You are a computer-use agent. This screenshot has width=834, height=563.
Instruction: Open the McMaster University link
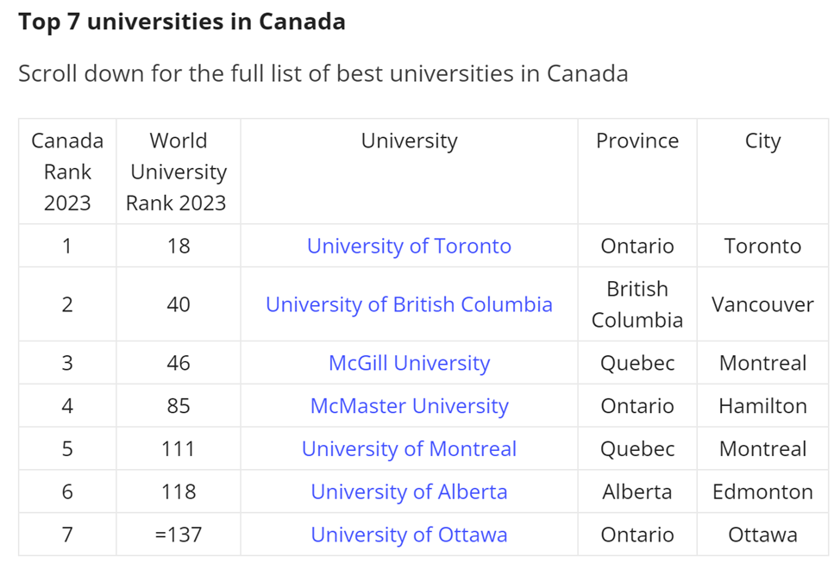pyautogui.click(x=409, y=406)
